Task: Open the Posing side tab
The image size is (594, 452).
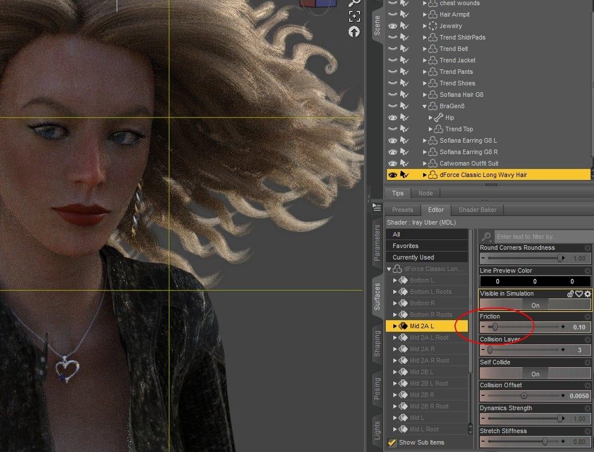Action: pyautogui.click(x=377, y=388)
